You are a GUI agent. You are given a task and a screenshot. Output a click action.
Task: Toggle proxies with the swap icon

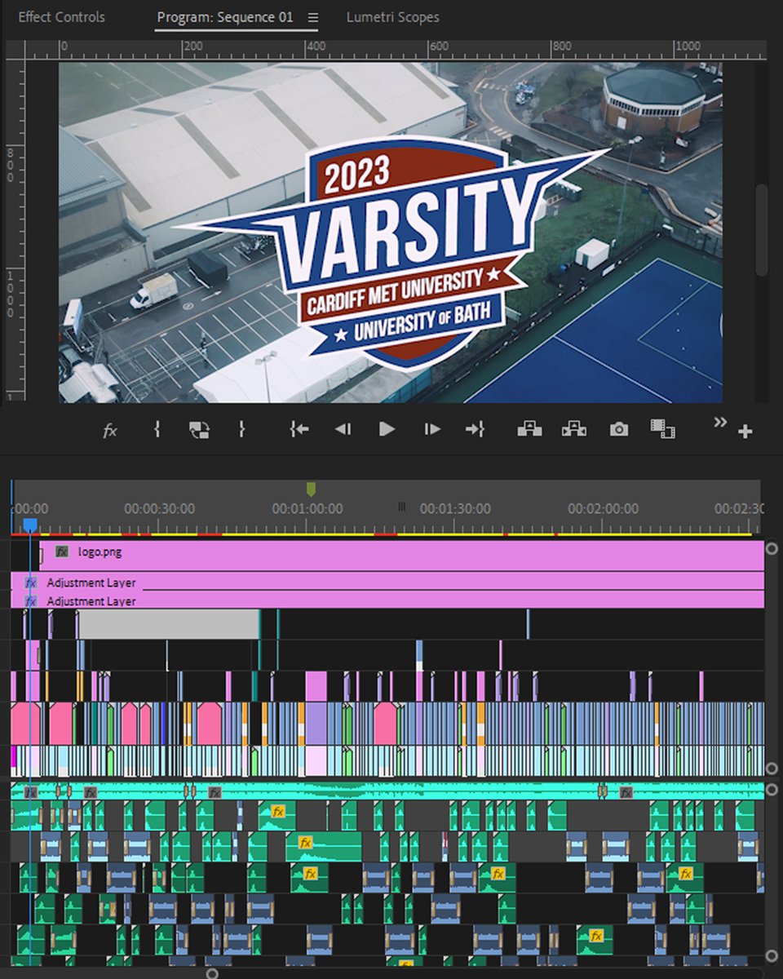point(198,429)
